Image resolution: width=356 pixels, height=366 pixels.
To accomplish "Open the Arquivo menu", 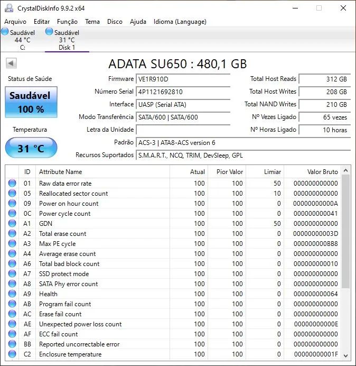I will tap(15, 22).
